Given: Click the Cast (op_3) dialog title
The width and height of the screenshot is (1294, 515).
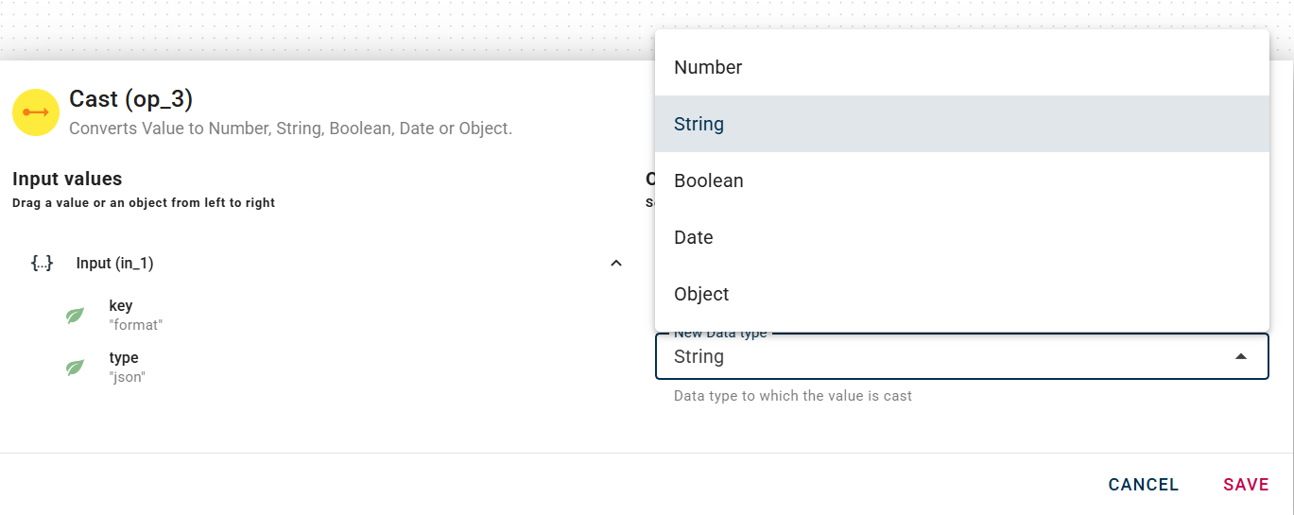Looking at the screenshot, I should pyautogui.click(x=131, y=98).
